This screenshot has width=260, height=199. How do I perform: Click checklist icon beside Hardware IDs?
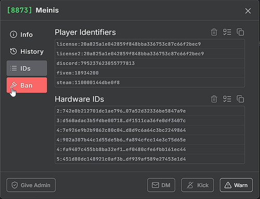(x=227, y=99)
